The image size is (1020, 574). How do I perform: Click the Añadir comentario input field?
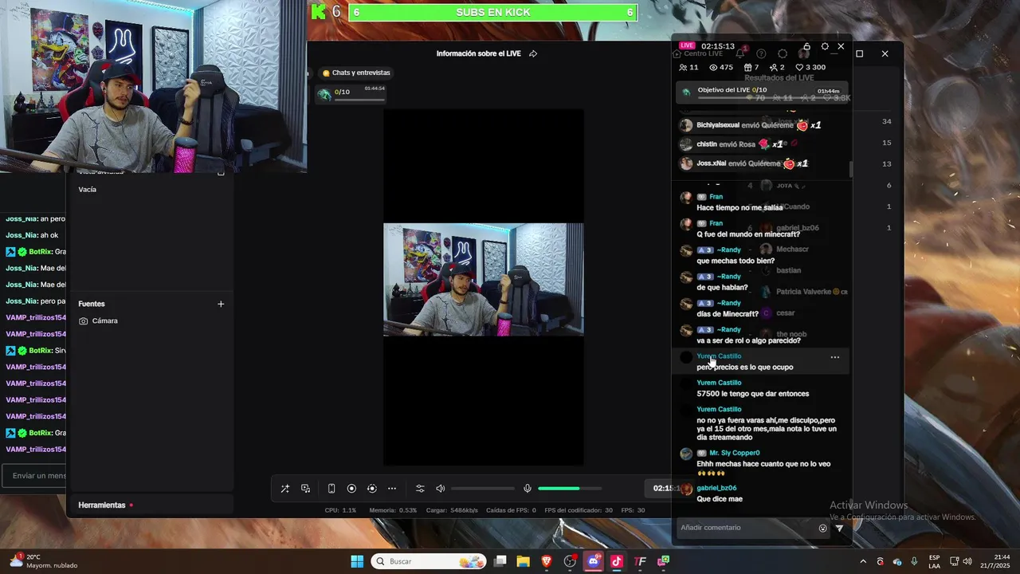click(745, 528)
